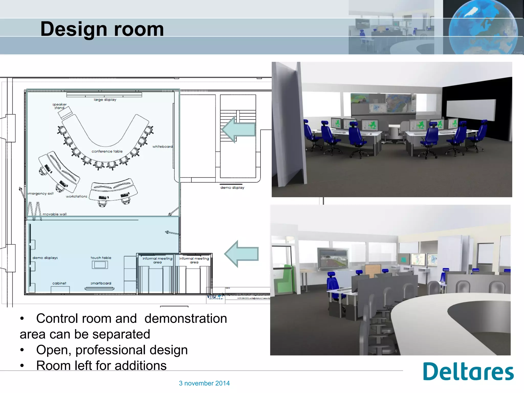524x393 pixels.
Task: Click the 'speaker stand' label
Action: pyautogui.click(x=59, y=106)
